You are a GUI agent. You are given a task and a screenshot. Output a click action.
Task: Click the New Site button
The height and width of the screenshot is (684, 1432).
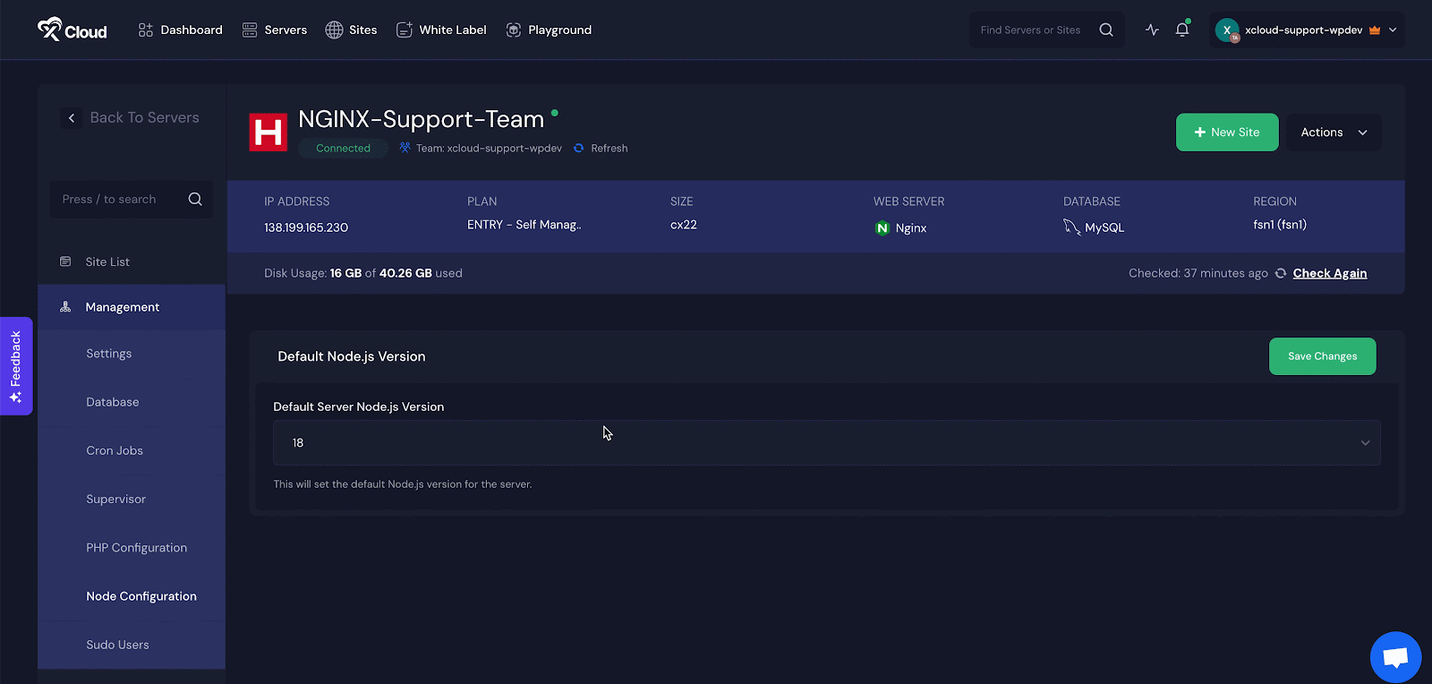point(1226,133)
